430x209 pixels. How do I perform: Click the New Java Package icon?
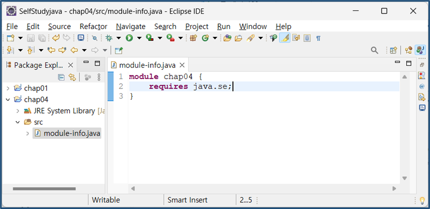[x=193, y=38]
